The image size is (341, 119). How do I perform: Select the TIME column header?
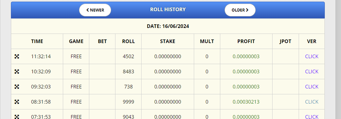pos(37,41)
